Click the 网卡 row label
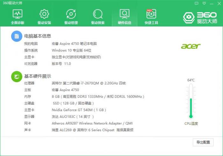The height and width of the screenshot is (156, 223). [28, 123]
